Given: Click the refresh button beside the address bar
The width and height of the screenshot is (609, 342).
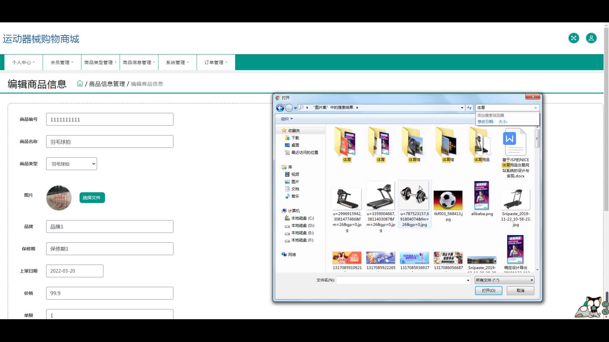Looking at the screenshot, I should (469, 108).
